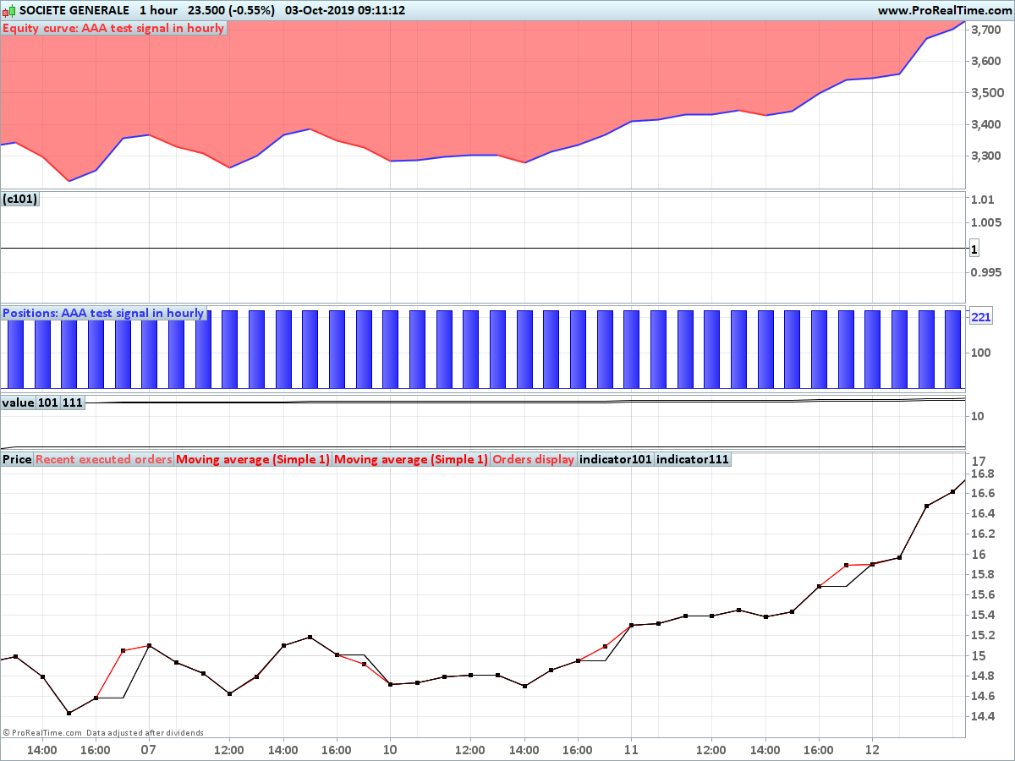This screenshot has width=1015, height=761.
Task: Select the '101' label in value panel
Action: [x=48, y=402]
